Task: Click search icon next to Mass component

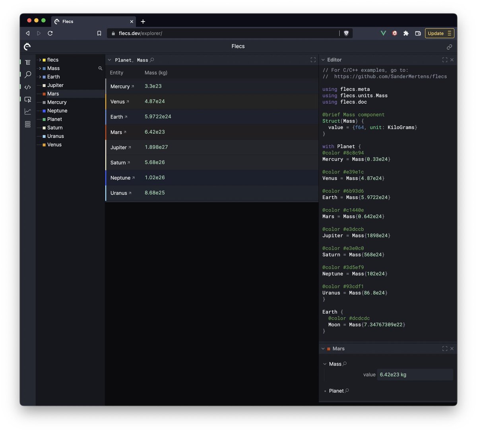Action: click(x=345, y=364)
